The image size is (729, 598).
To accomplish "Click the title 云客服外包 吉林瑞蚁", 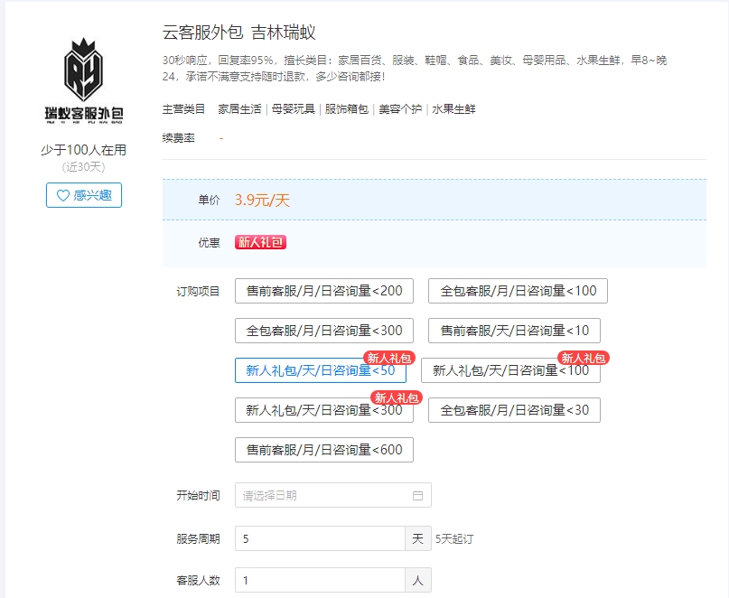I will 239,33.
